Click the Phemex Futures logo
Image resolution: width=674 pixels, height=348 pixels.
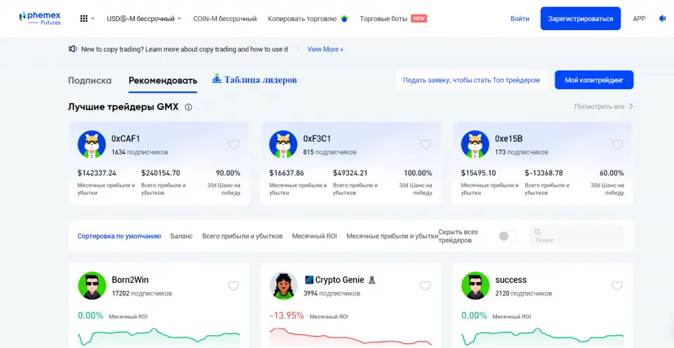[40, 18]
